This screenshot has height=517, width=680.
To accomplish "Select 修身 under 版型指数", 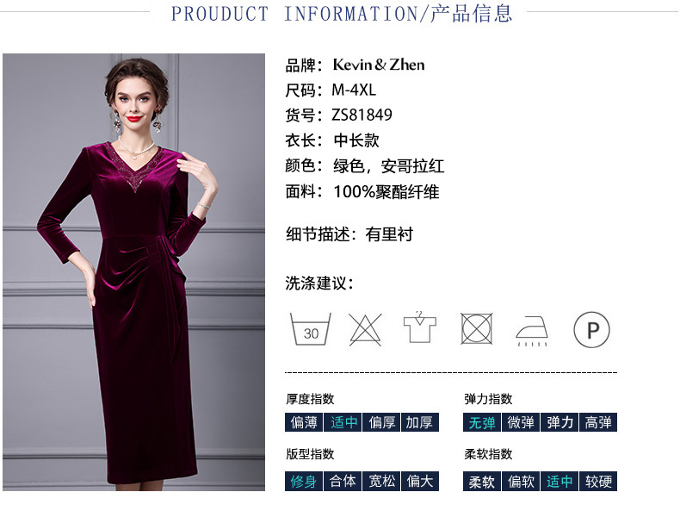I will (x=304, y=481).
